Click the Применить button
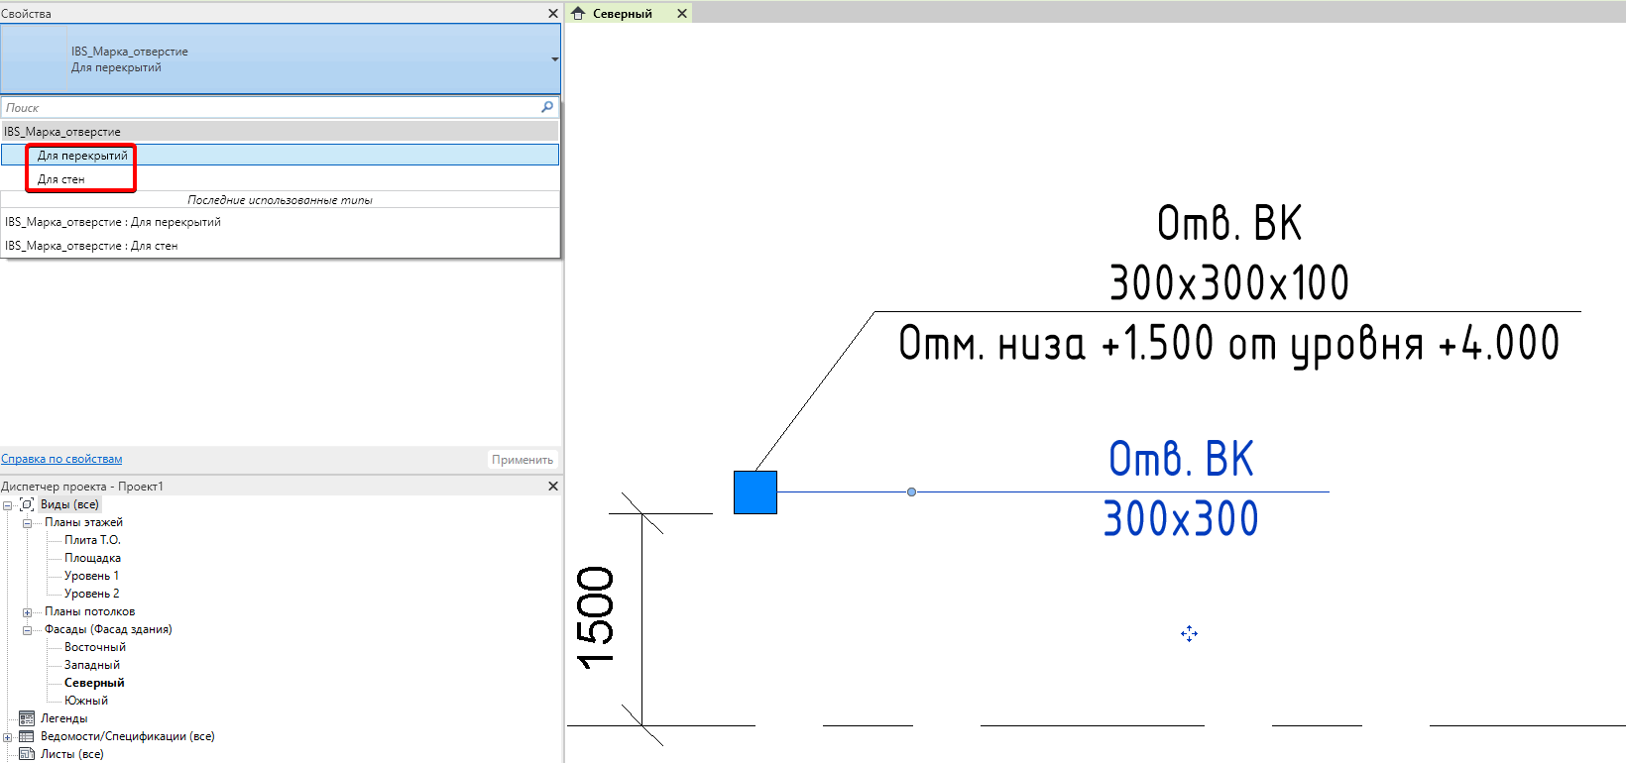Image resolution: width=1626 pixels, height=763 pixels. click(523, 460)
